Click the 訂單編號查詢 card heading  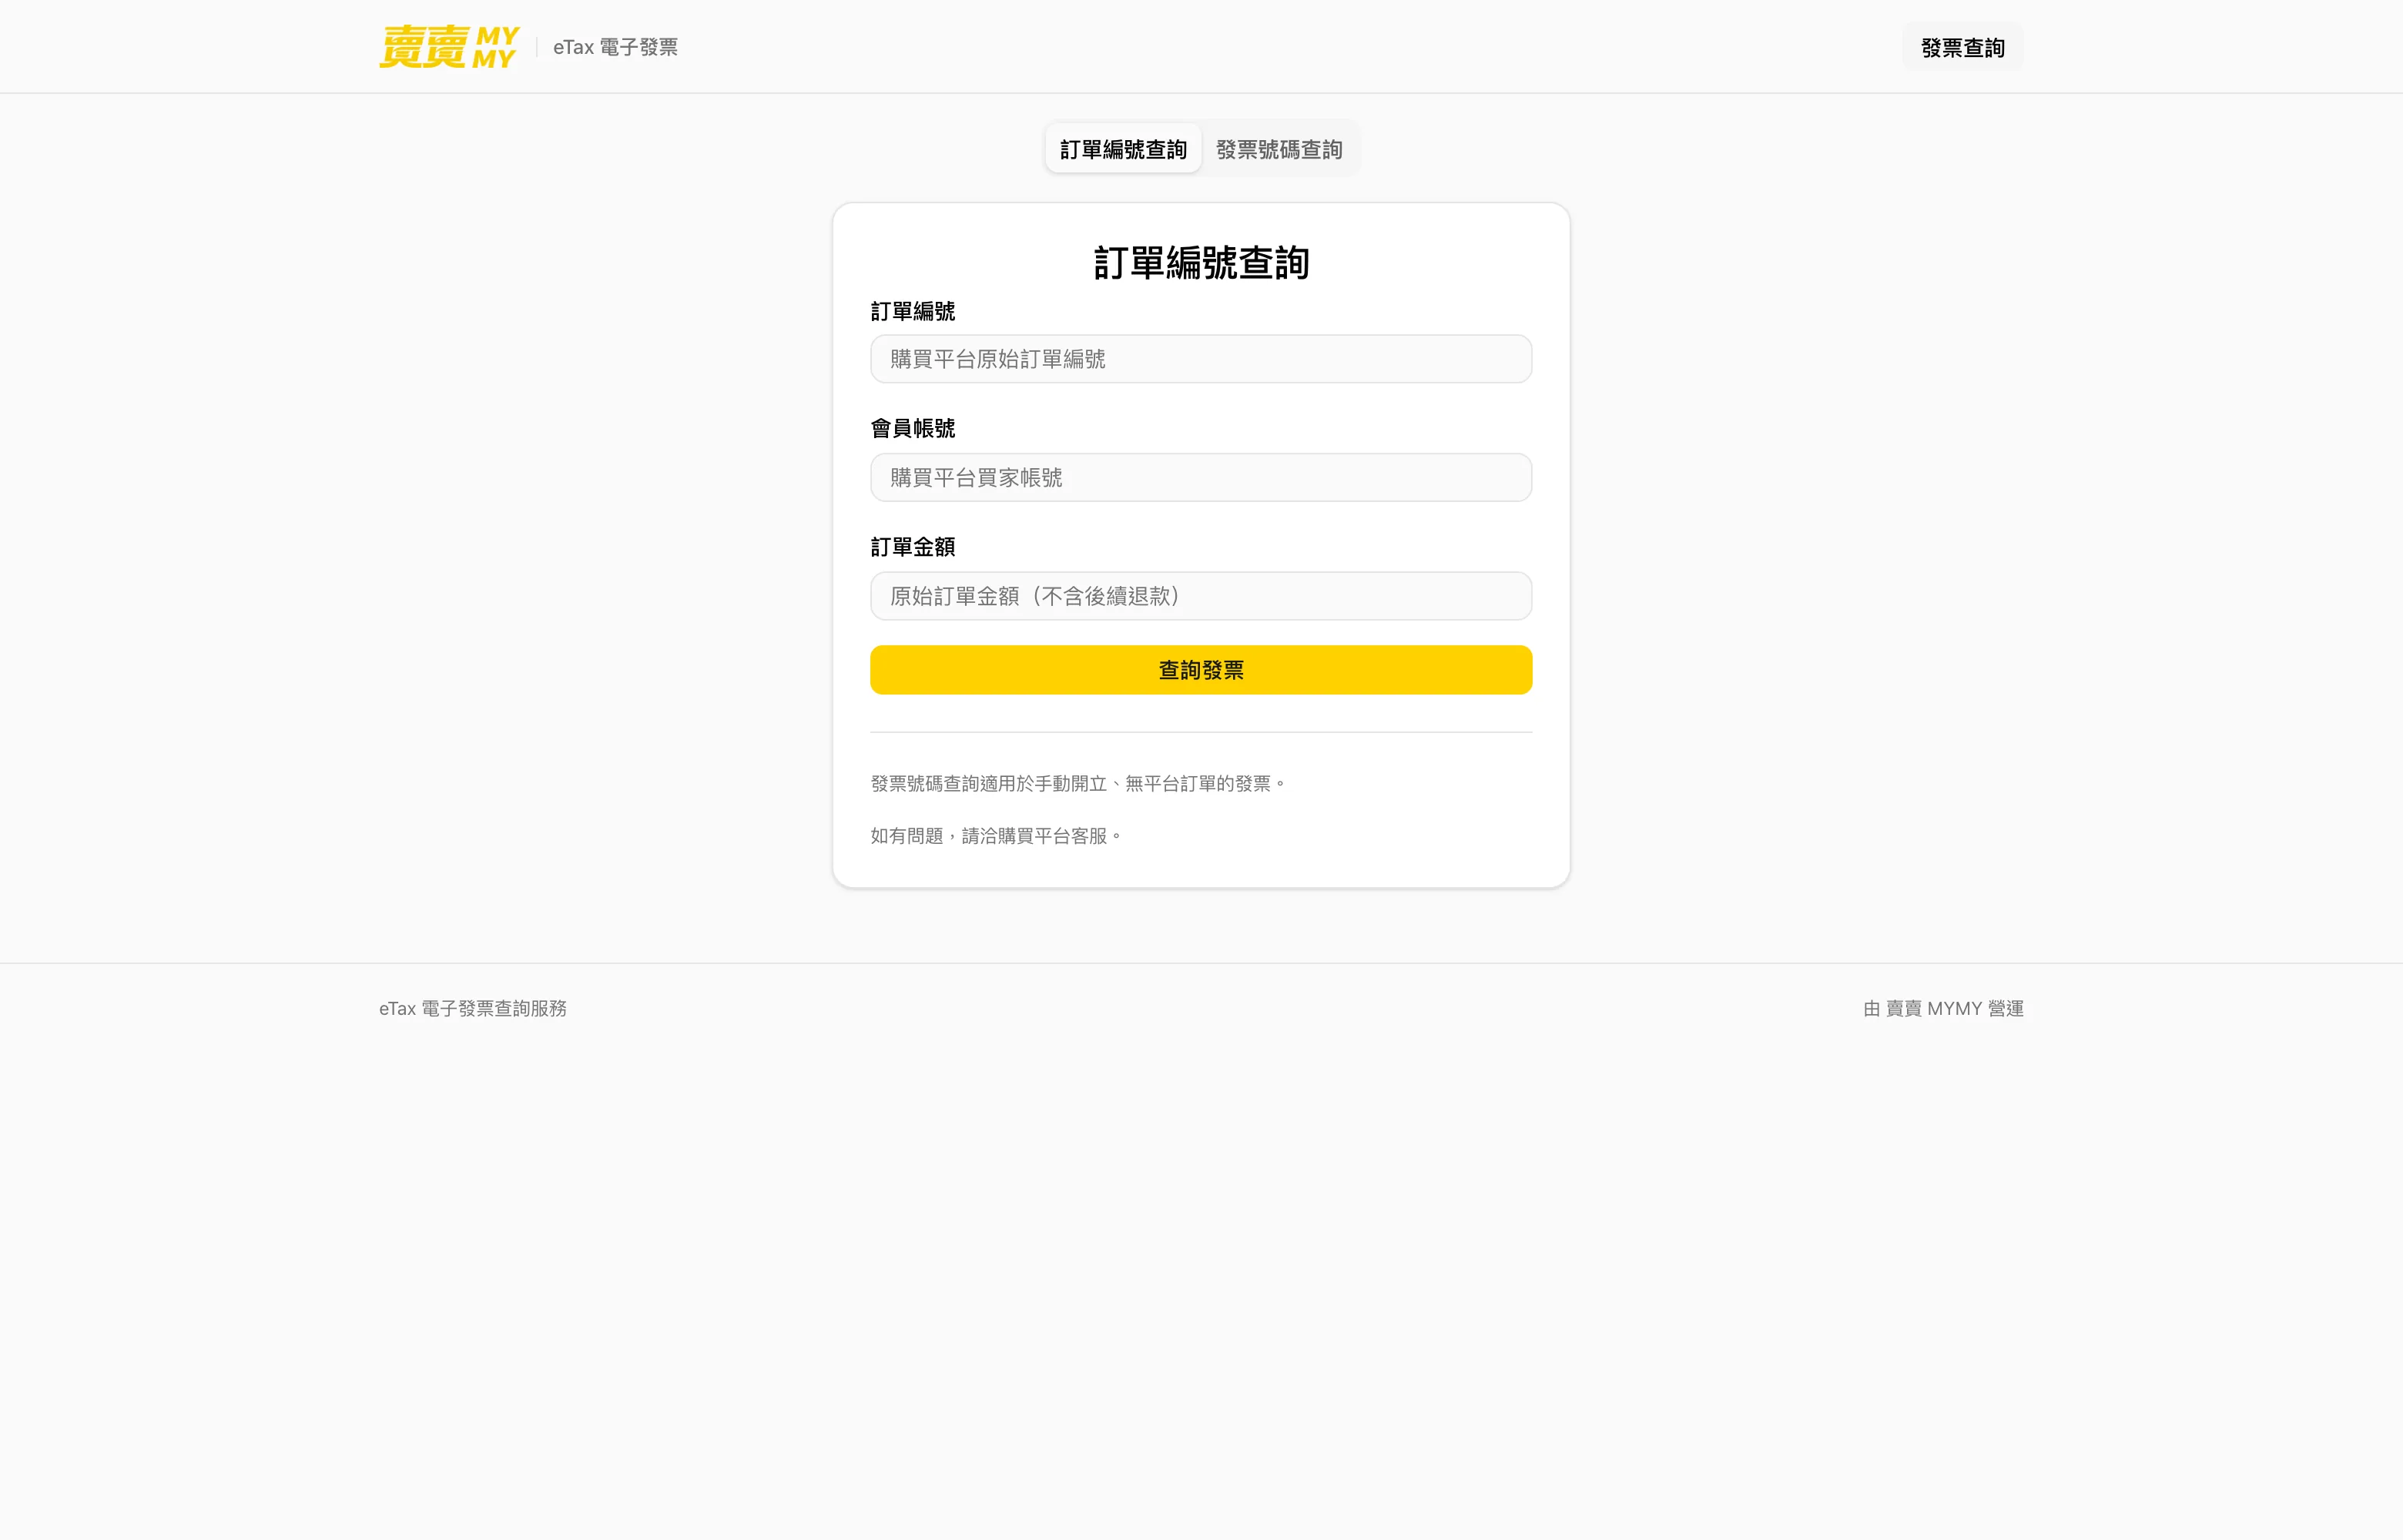pos(1201,263)
